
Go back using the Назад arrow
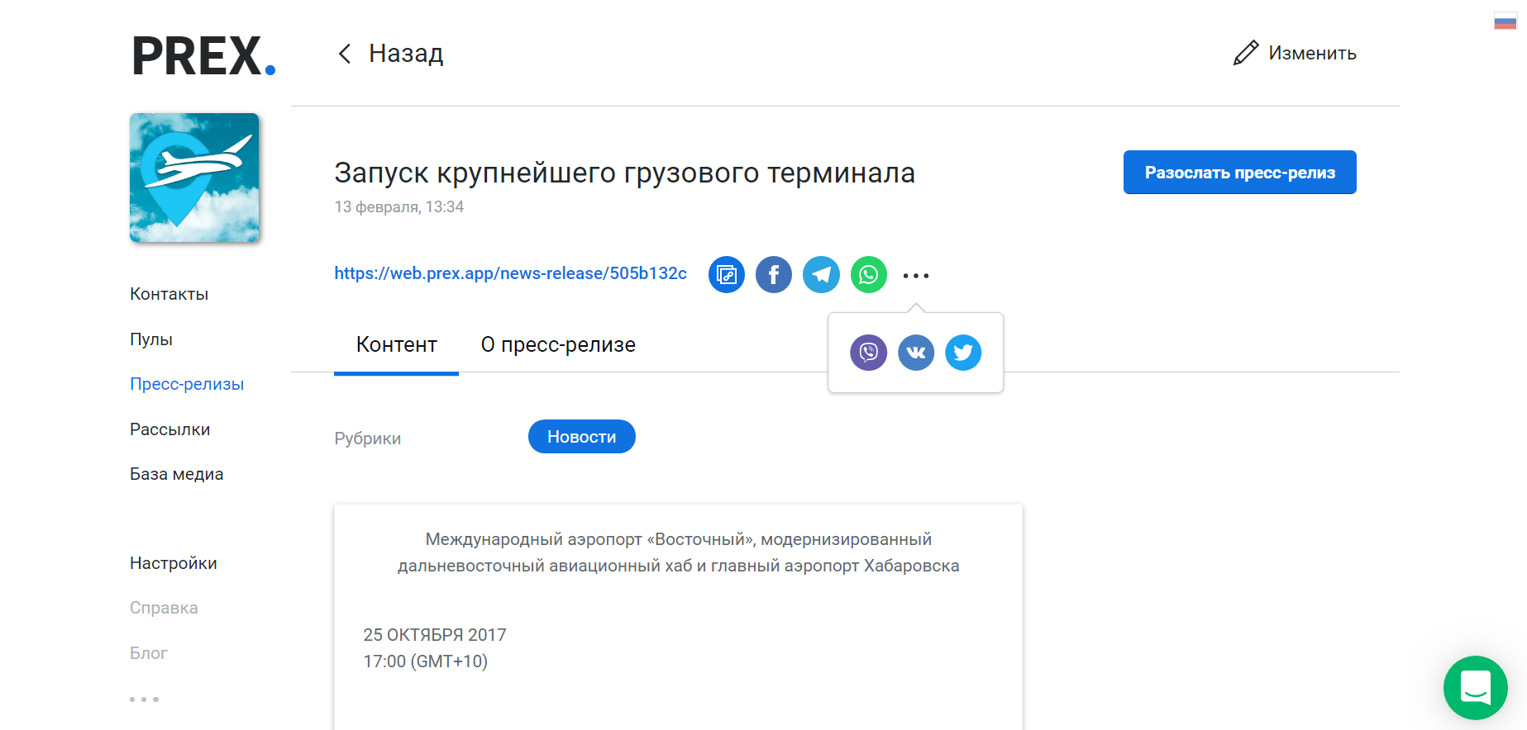pos(346,54)
